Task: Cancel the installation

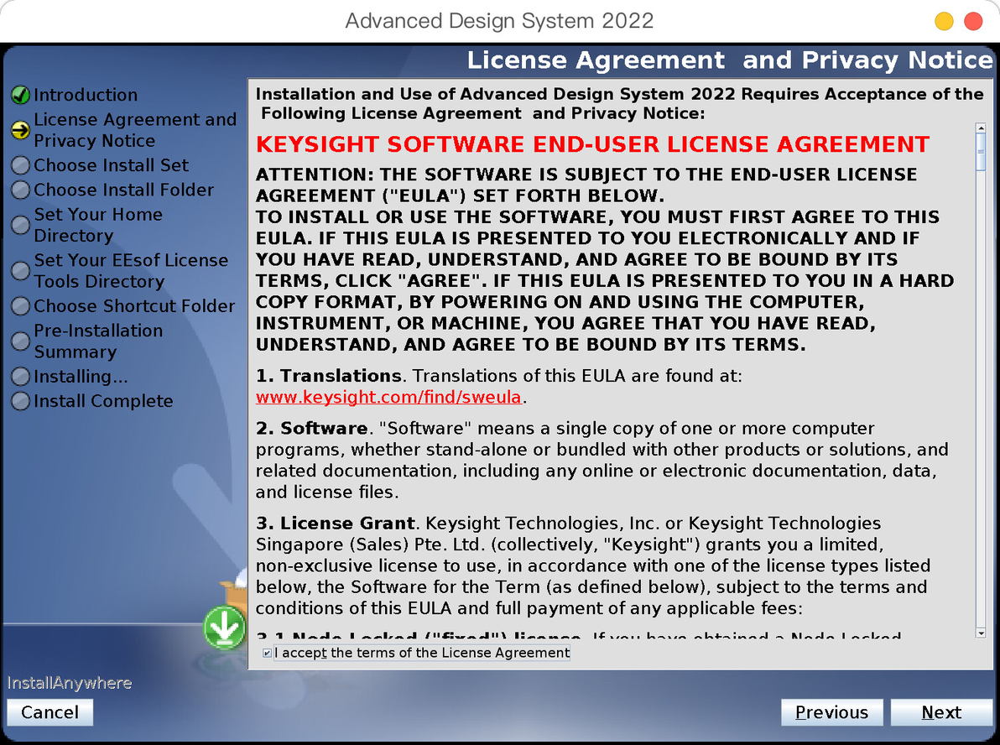Action: tap(49, 712)
